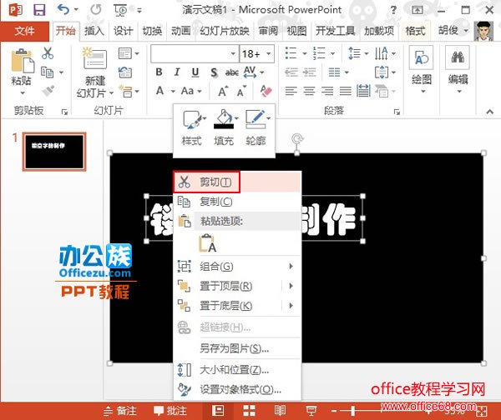Switch to Slide Sorter view icon
Image resolution: width=501 pixels, height=420 pixels.
[249, 411]
